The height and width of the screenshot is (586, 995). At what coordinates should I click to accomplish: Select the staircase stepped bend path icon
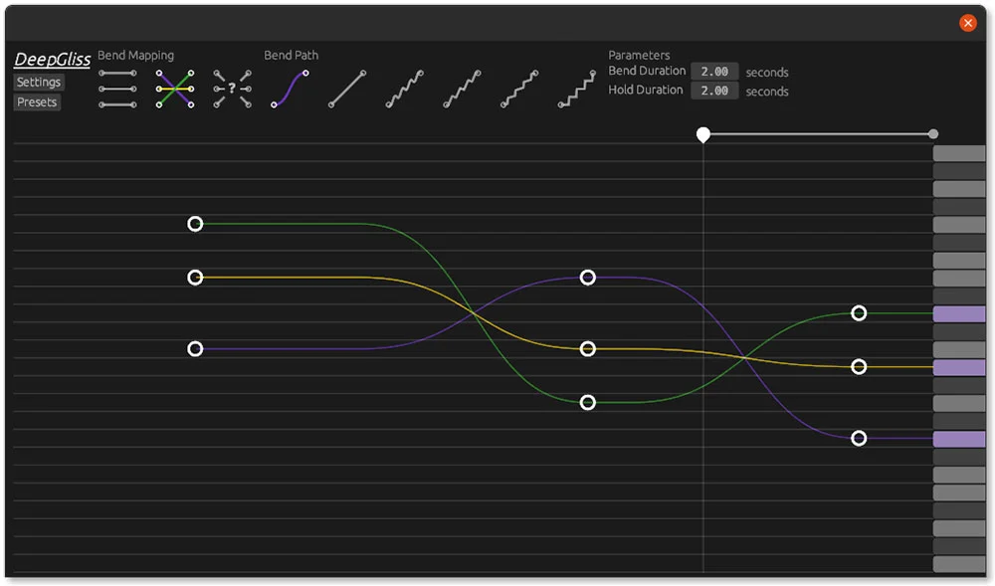coord(577,89)
